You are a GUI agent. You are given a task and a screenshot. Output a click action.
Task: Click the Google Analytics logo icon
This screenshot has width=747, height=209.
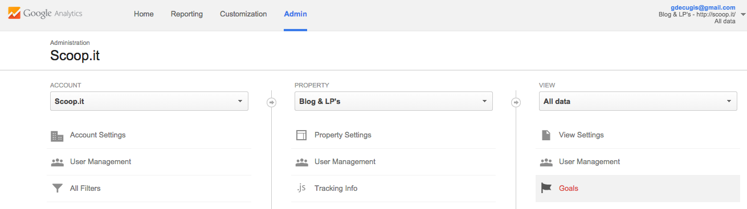[14, 14]
